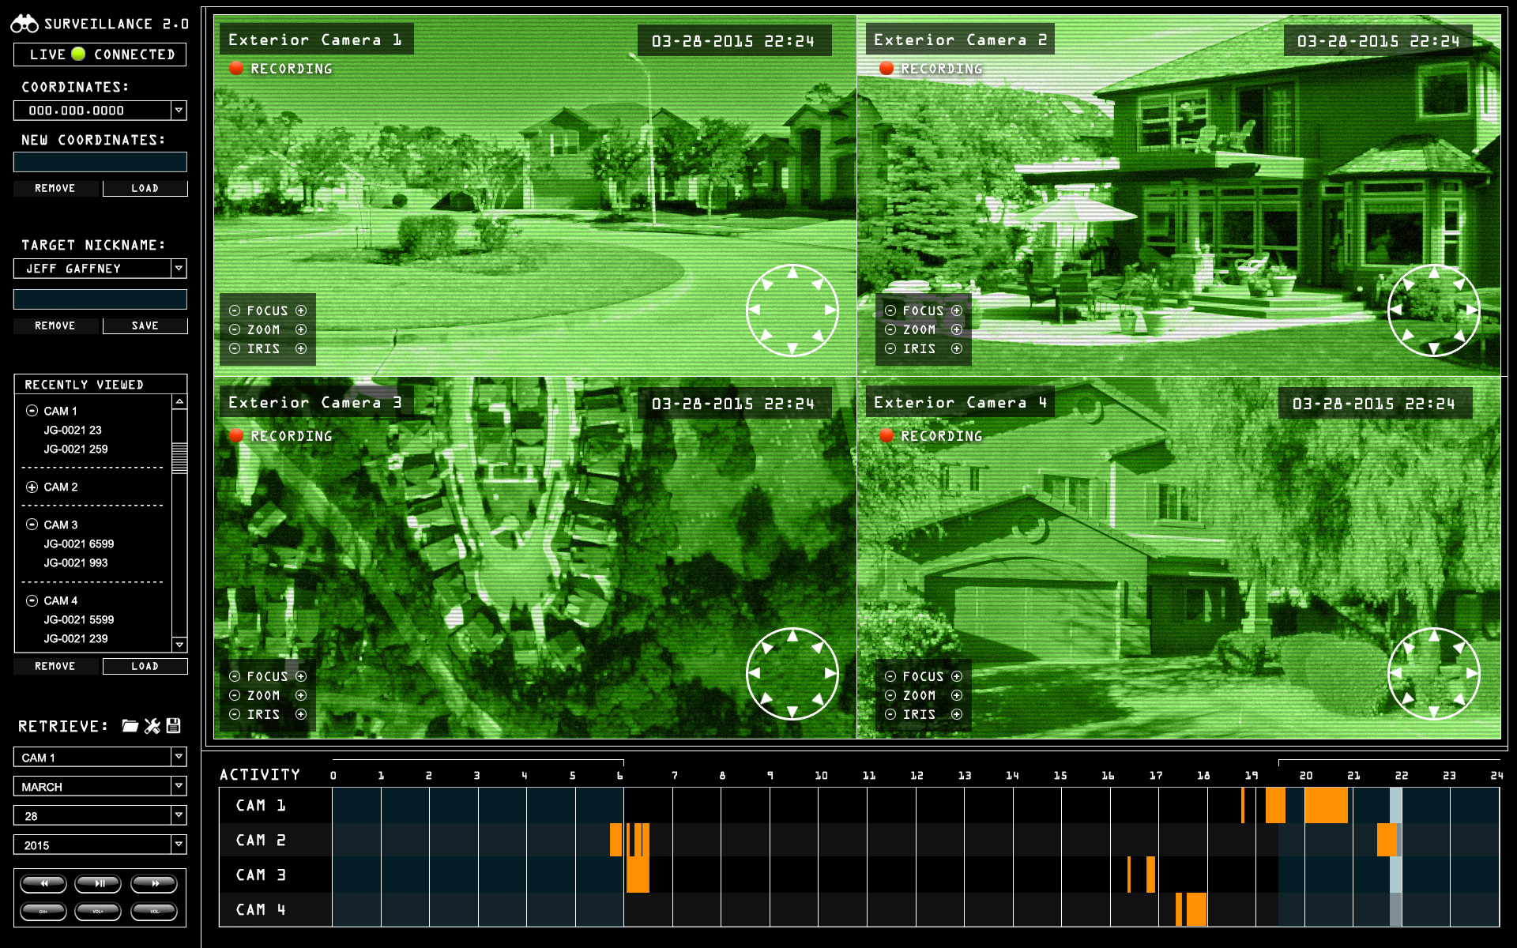The image size is (1517, 948).
Task: Tilt Exterior Camera 1 up with directional arrow
Action: click(792, 273)
